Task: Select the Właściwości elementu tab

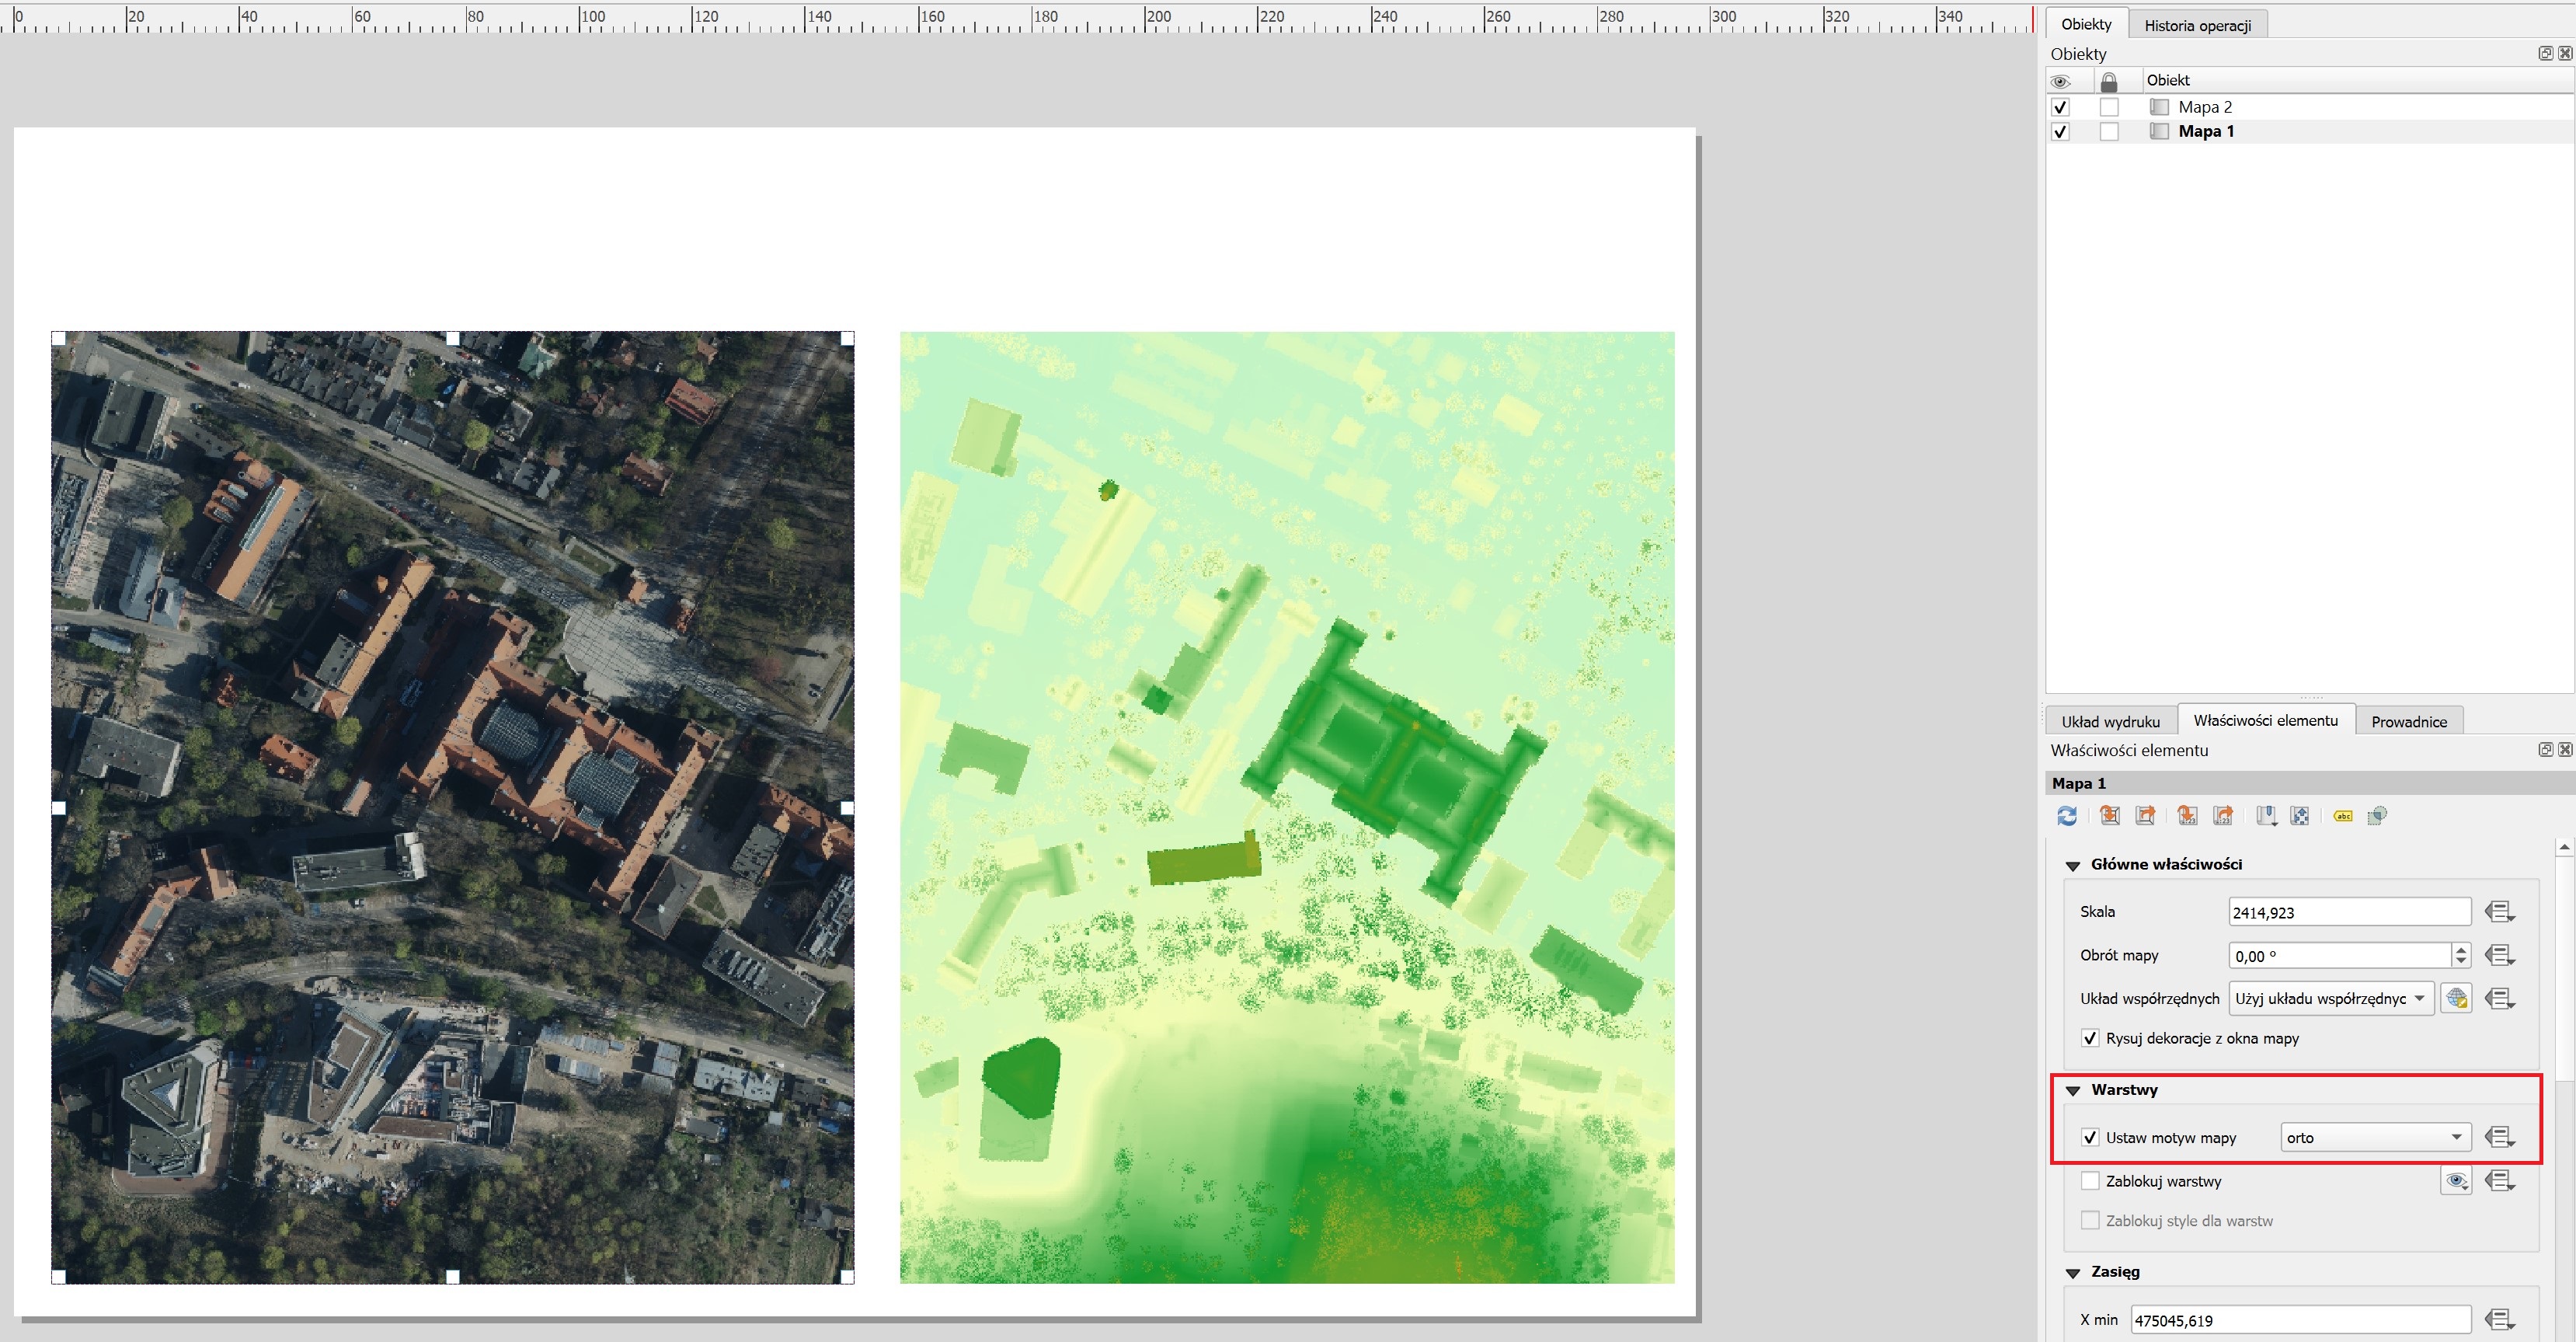Action: [x=2265, y=720]
